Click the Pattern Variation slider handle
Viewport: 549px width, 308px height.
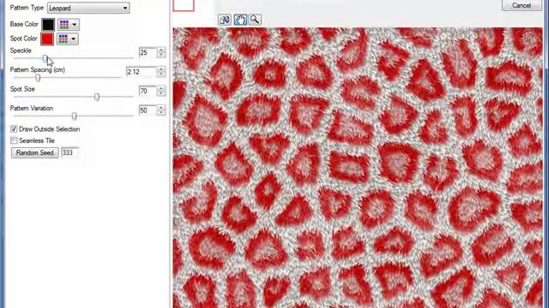[x=75, y=116]
